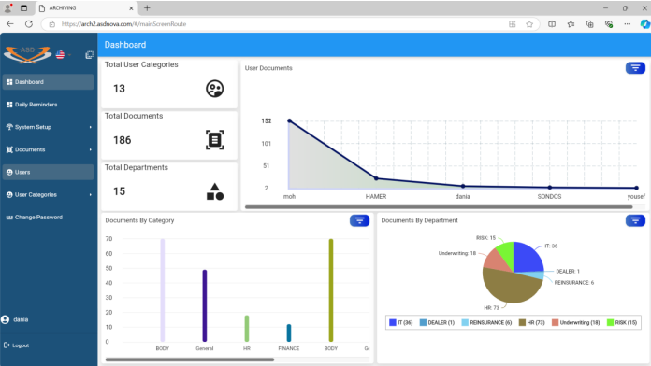
Task: Click the Logout link
Action: (17, 345)
